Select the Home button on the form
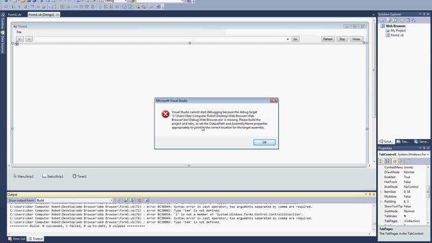The image size is (432, 243). coord(356,39)
